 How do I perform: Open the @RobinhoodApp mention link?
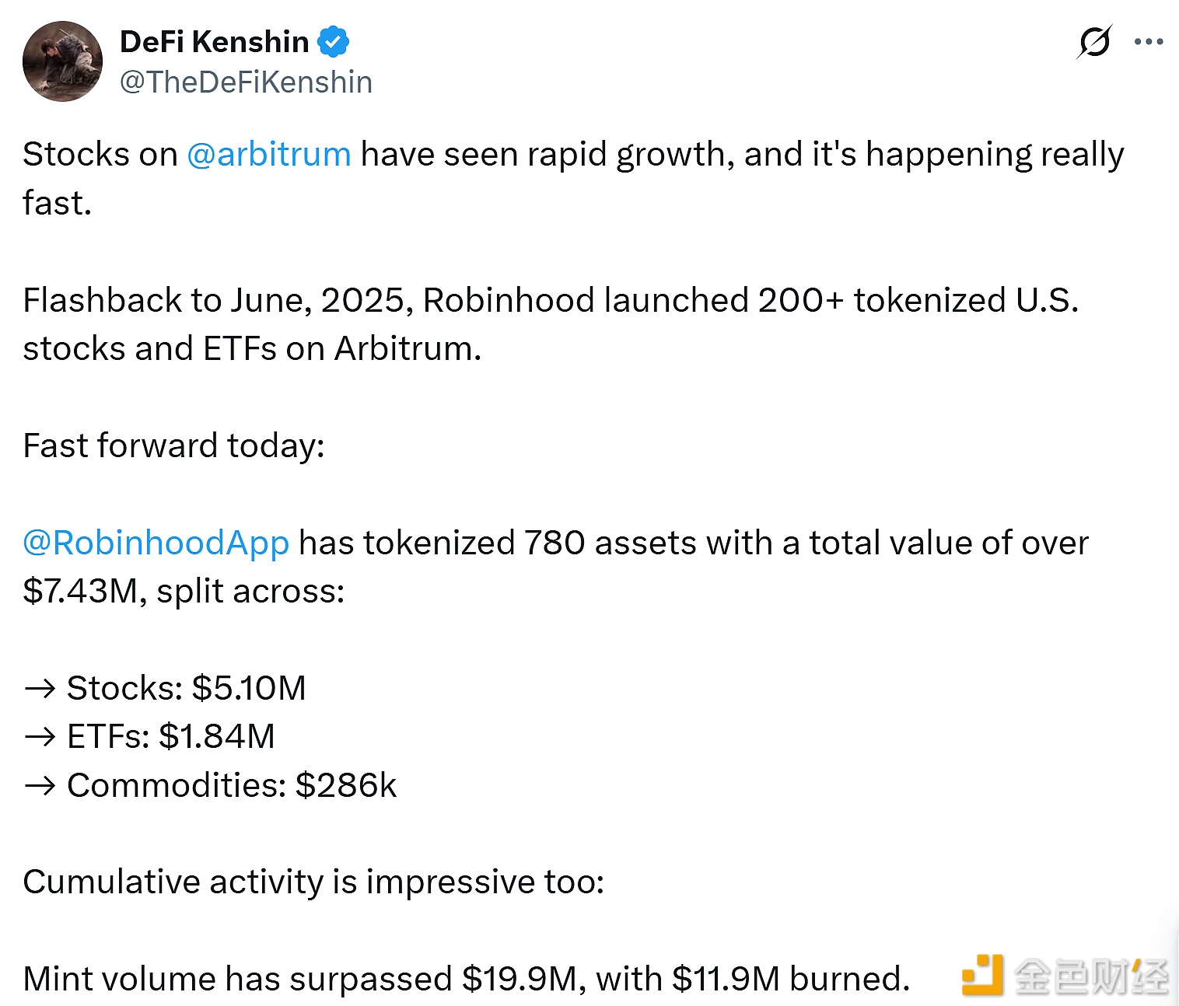pos(155,543)
